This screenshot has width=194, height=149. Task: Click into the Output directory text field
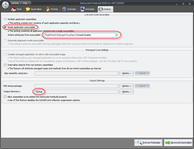(x=76, y=92)
